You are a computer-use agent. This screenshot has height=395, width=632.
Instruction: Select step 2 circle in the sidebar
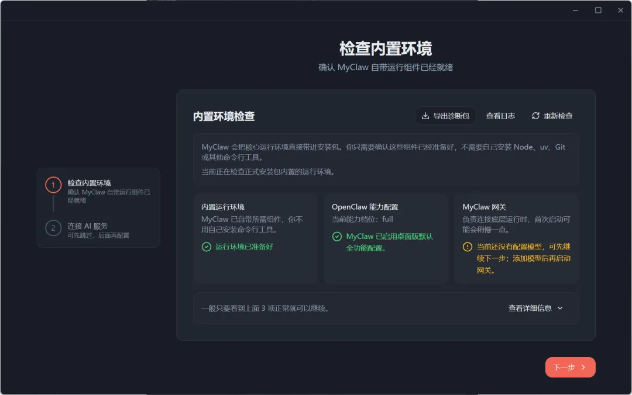(x=53, y=228)
